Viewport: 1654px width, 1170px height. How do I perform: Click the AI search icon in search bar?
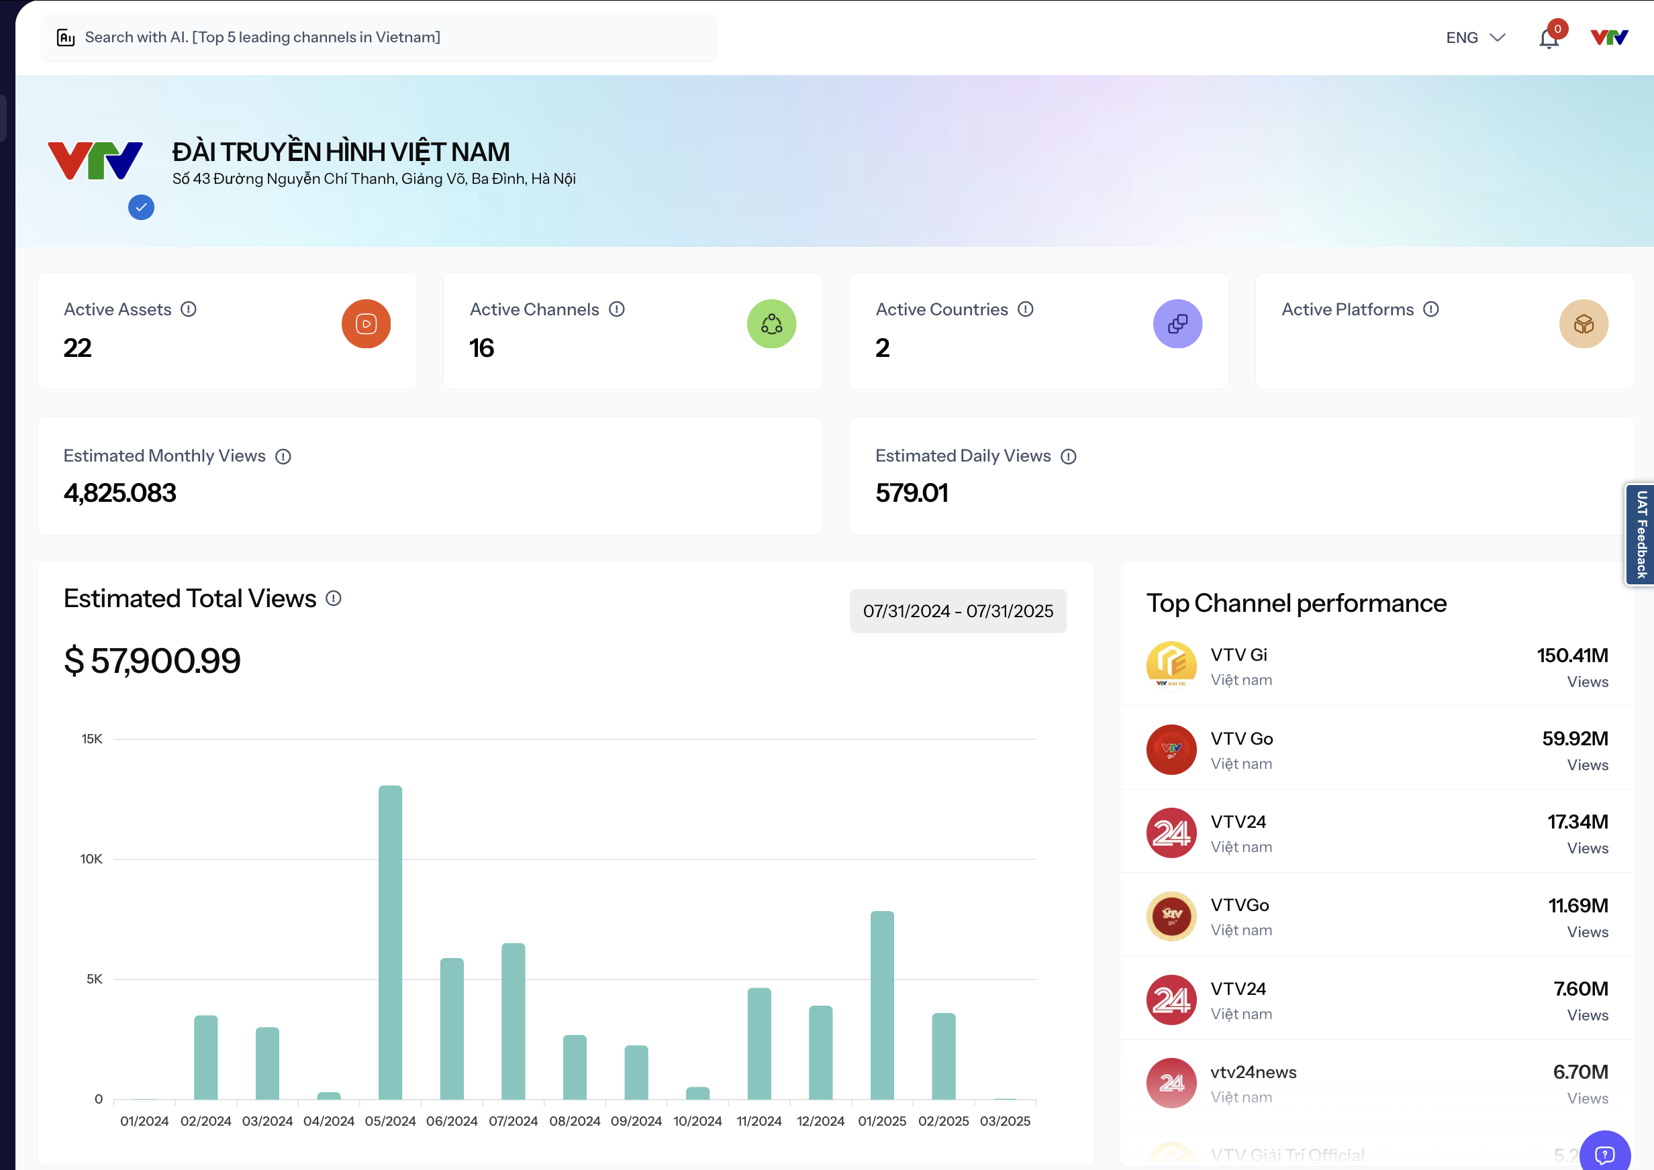(66, 38)
